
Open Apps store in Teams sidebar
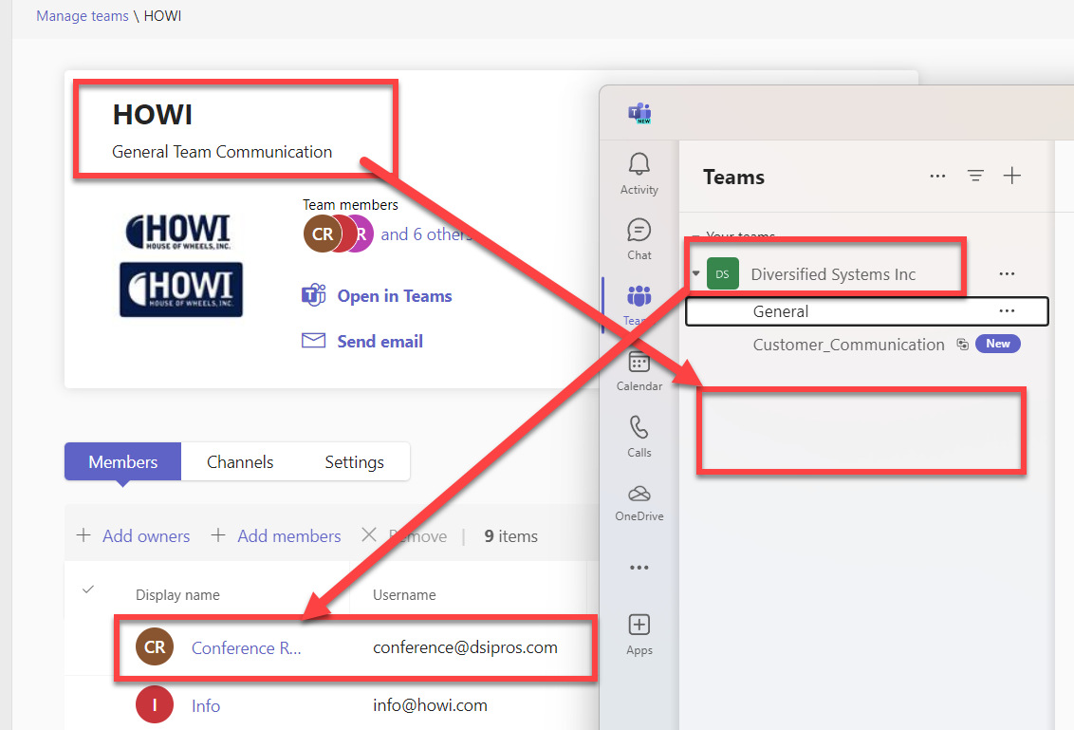pyautogui.click(x=639, y=635)
